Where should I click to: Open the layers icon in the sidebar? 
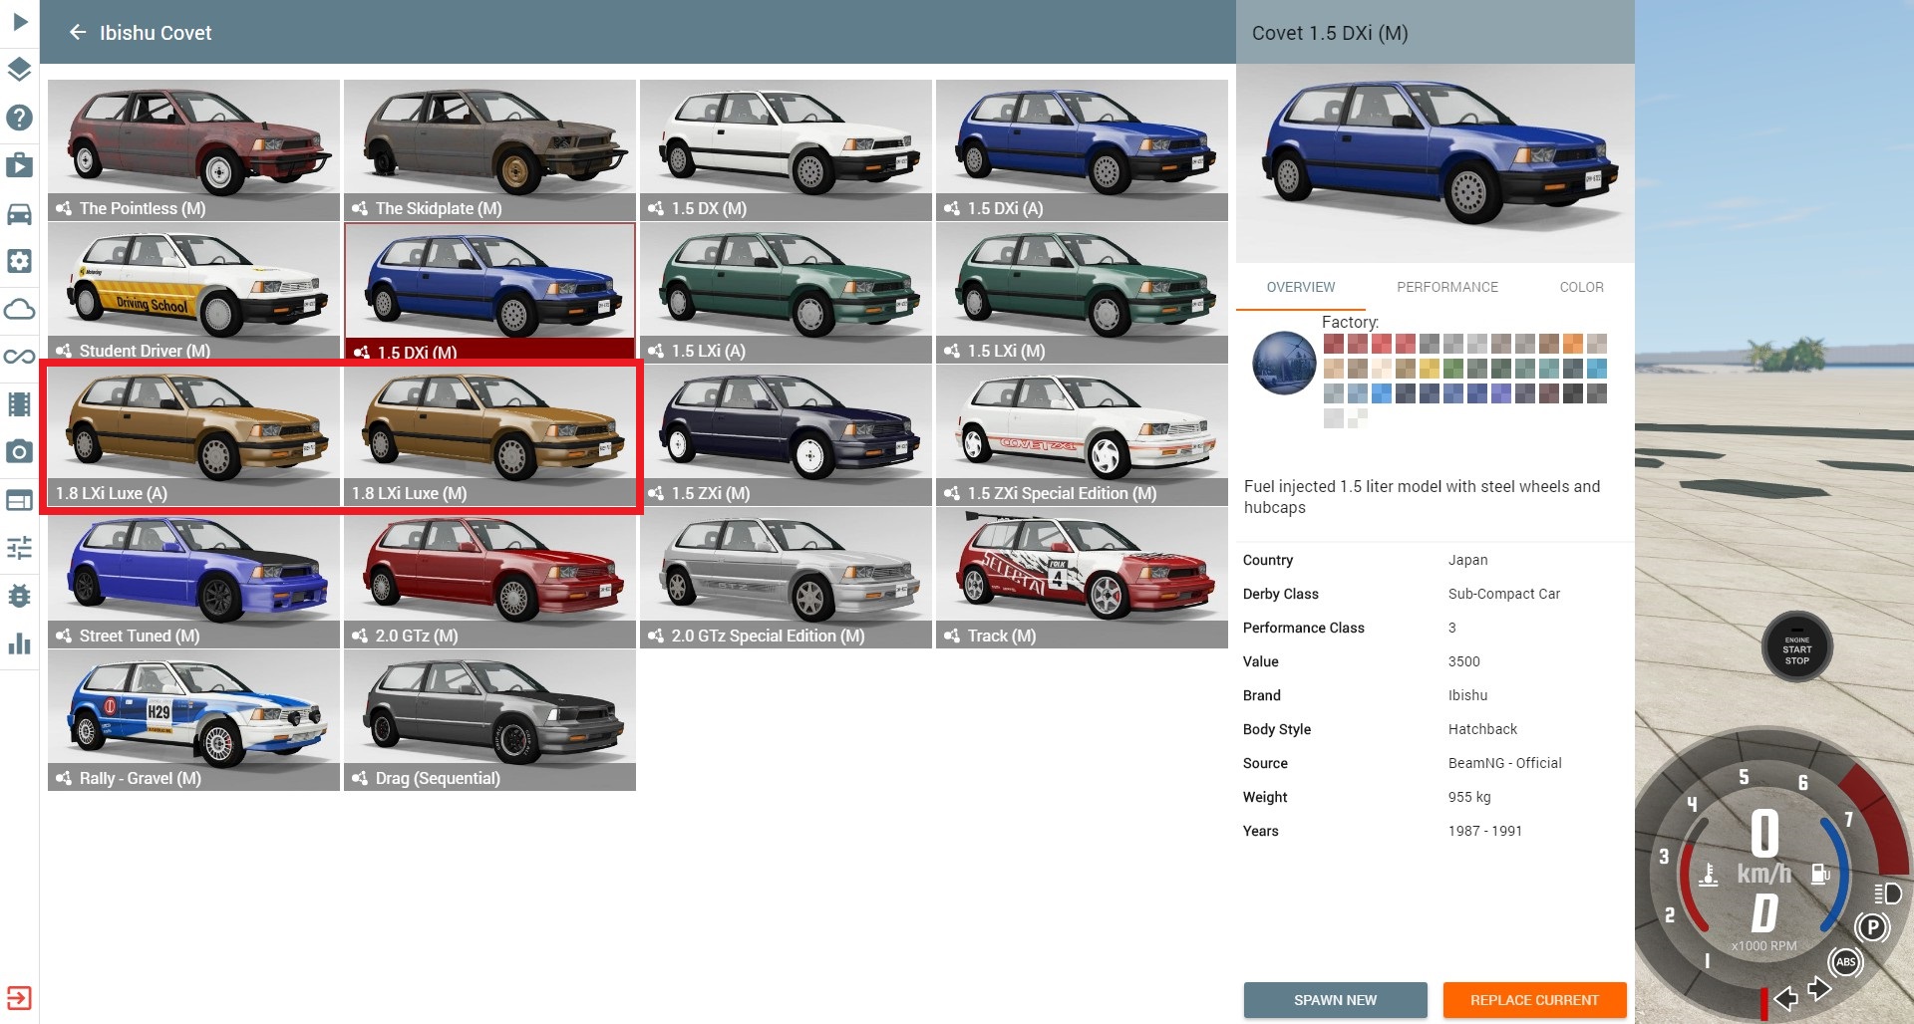pos(19,70)
